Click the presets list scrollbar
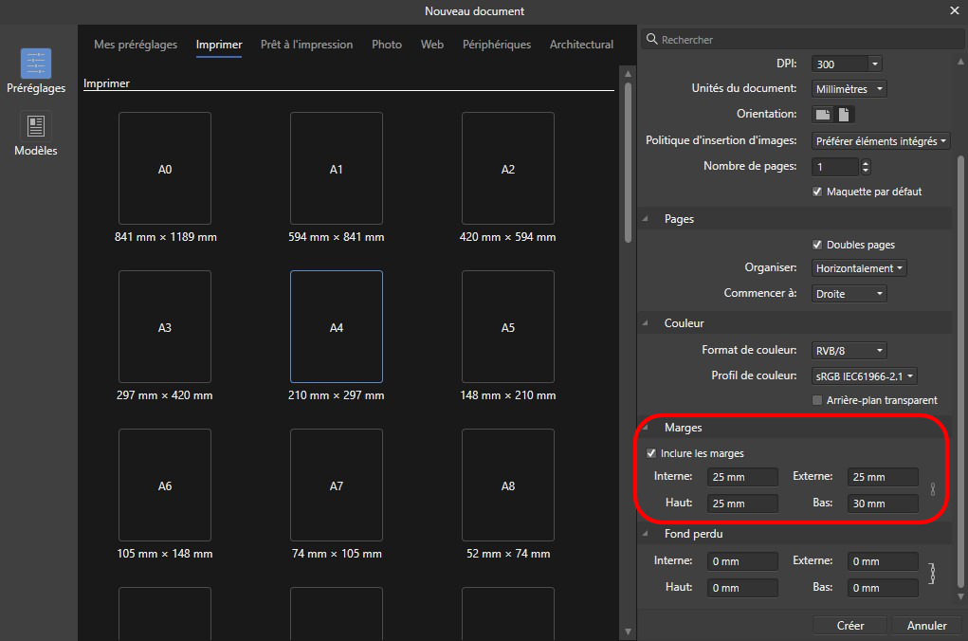Viewport: 968px width, 641px height. pyautogui.click(x=628, y=162)
